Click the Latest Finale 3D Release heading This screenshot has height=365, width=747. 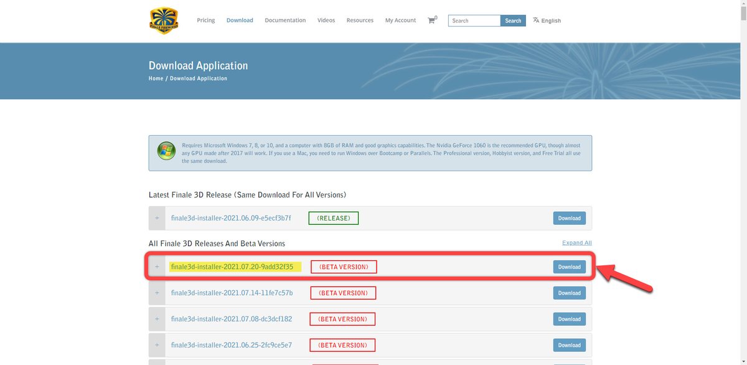(247, 195)
